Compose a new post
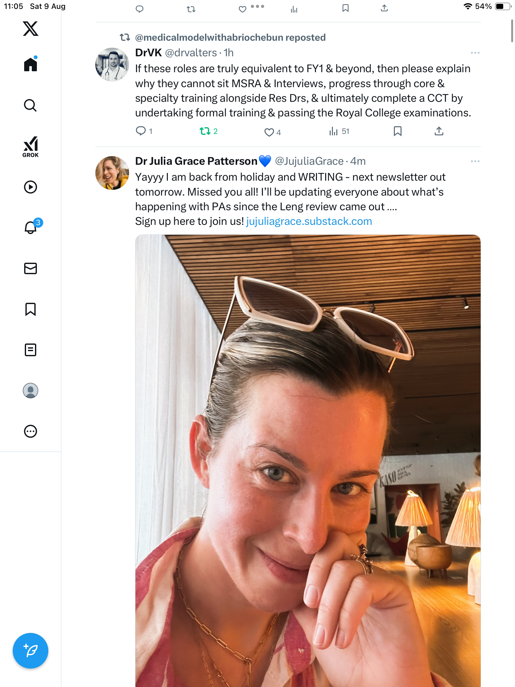The width and height of the screenshot is (515, 687). 31,650
